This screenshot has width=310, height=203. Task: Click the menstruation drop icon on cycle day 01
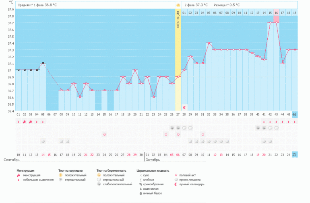click(x=18, y=121)
